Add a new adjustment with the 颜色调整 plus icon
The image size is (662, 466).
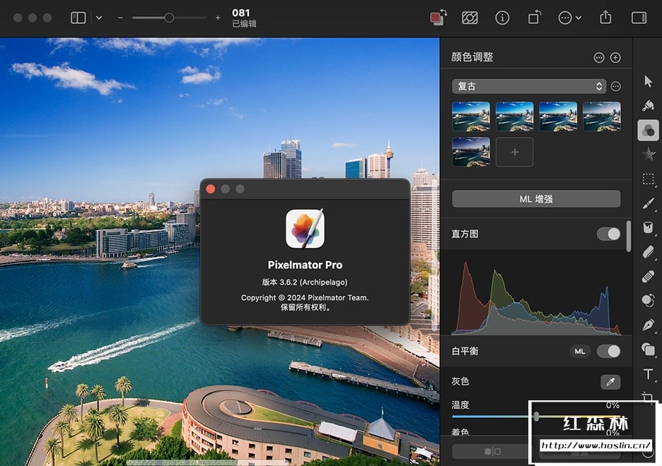[x=615, y=57]
